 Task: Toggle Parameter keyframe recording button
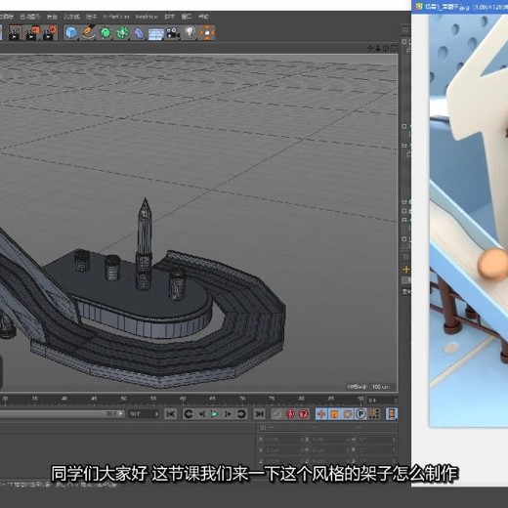(x=360, y=414)
